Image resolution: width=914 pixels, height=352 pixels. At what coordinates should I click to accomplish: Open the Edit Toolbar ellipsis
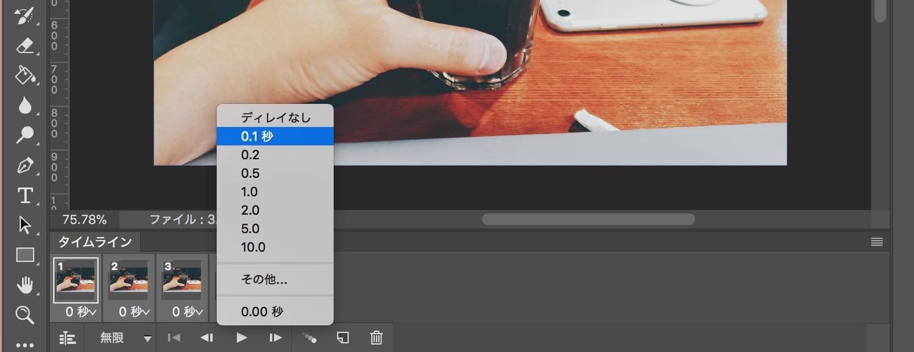[x=24, y=345]
